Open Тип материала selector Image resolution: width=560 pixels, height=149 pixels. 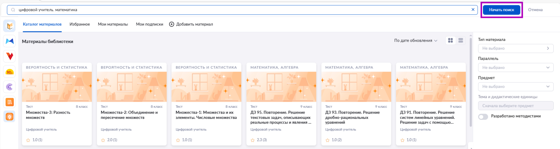(516, 48)
